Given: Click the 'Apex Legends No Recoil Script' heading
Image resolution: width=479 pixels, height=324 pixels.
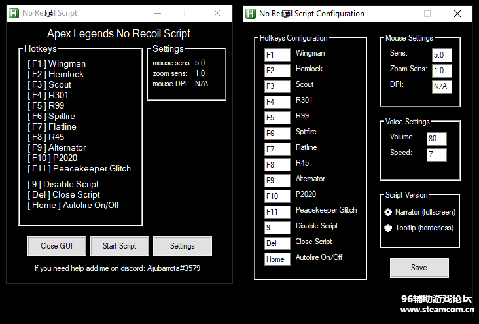Looking at the screenshot, I should pyautogui.click(x=119, y=33).
